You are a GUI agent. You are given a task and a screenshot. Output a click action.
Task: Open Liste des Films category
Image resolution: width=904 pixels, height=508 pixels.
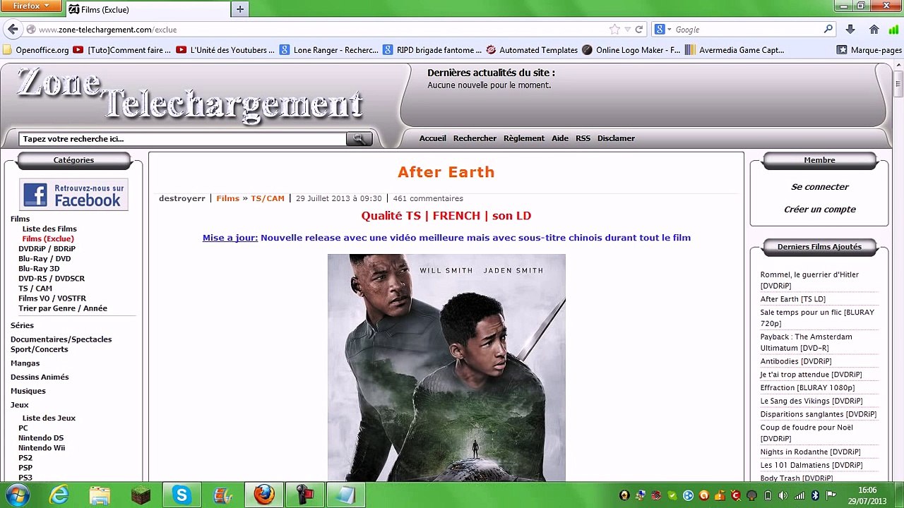tap(49, 229)
